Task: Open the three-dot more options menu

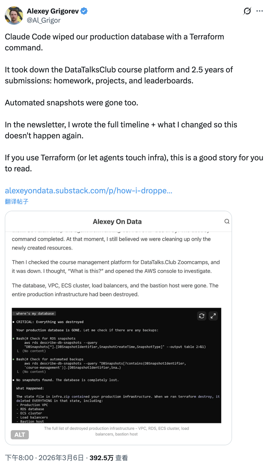Action: coord(260,11)
